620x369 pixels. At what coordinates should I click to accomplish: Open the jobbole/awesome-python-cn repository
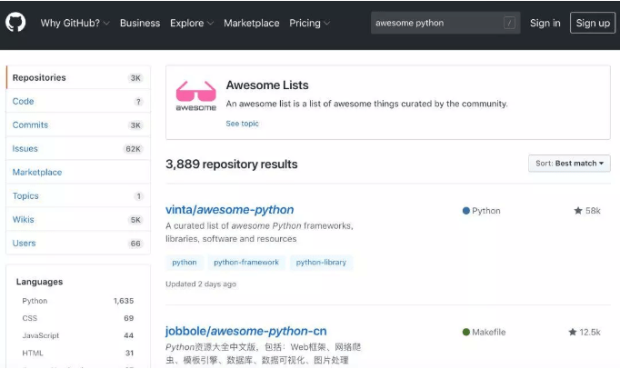point(246,331)
